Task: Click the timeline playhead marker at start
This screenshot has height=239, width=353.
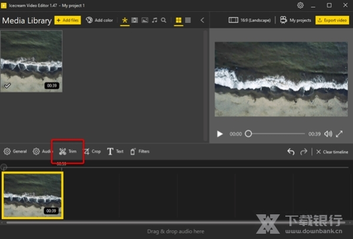Action: coord(4,167)
